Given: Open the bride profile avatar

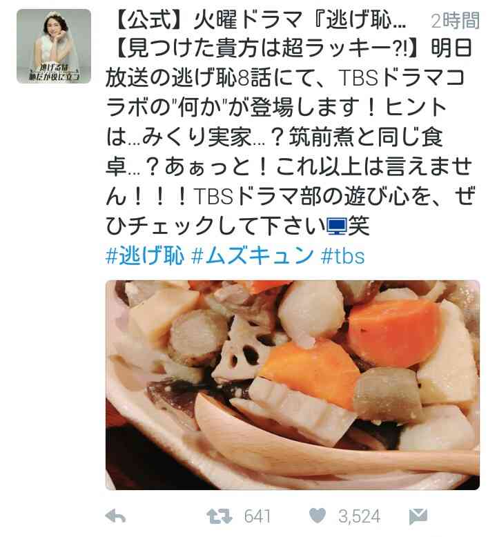Looking at the screenshot, I should [54, 46].
